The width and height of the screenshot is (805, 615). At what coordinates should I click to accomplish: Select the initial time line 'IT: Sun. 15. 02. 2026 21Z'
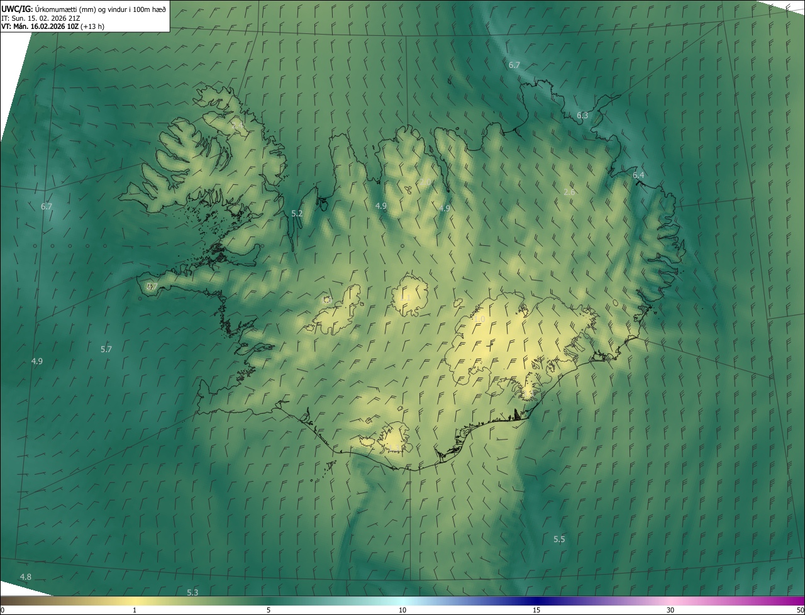[40, 18]
